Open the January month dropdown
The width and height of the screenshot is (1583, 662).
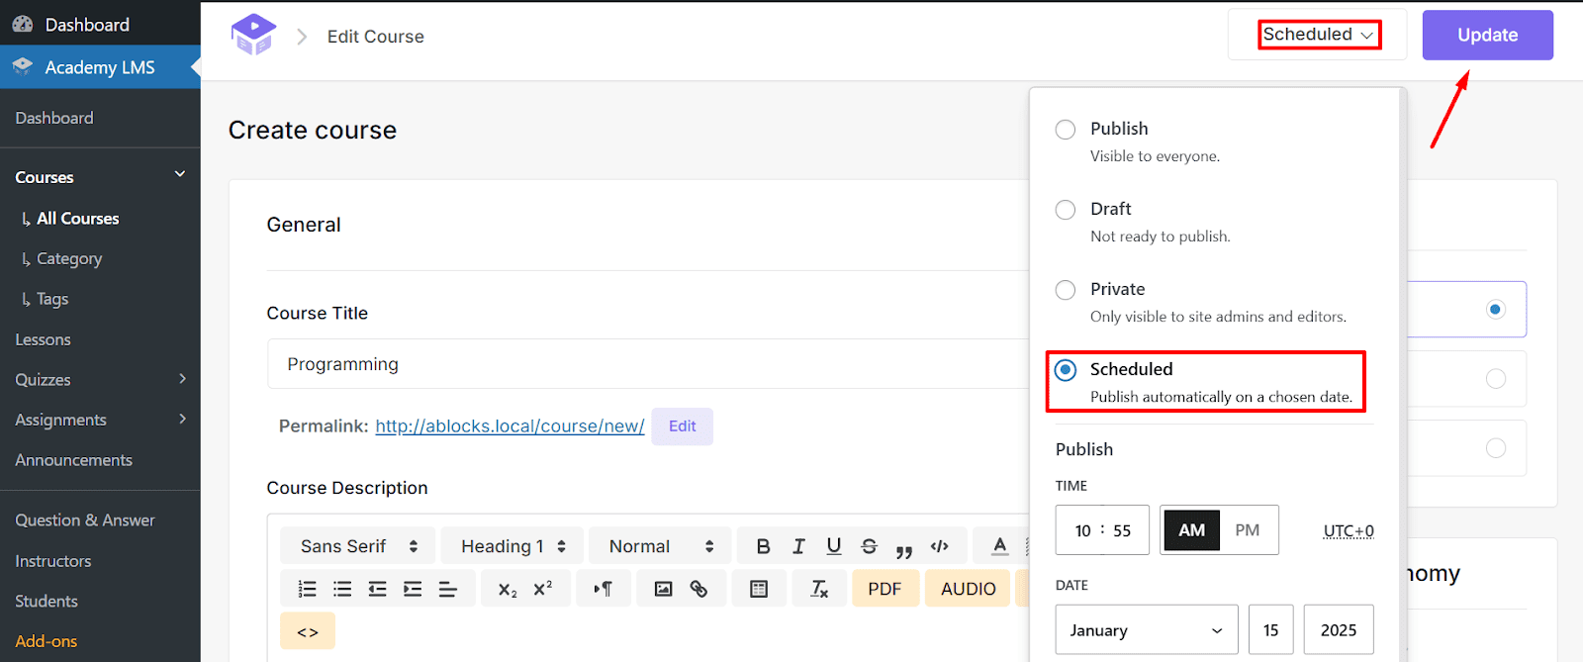pos(1146,630)
